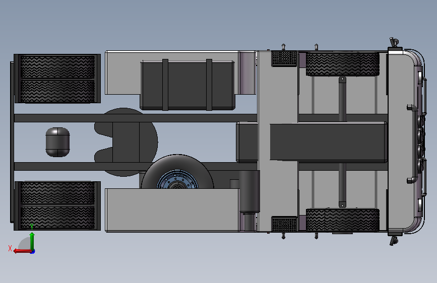Select the small rounded air tank near the rear
The height and width of the screenshot is (283, 437).
point(57,142)
